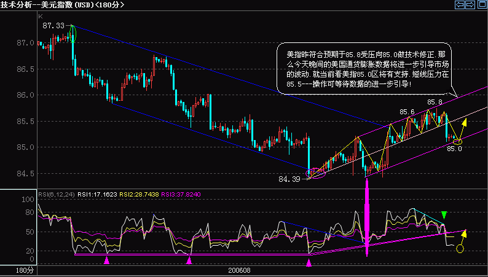Click the chart title 技术分析--美元指数(USD)<180分>
Screen dimensions: 488x277
(x=63, y=5)
